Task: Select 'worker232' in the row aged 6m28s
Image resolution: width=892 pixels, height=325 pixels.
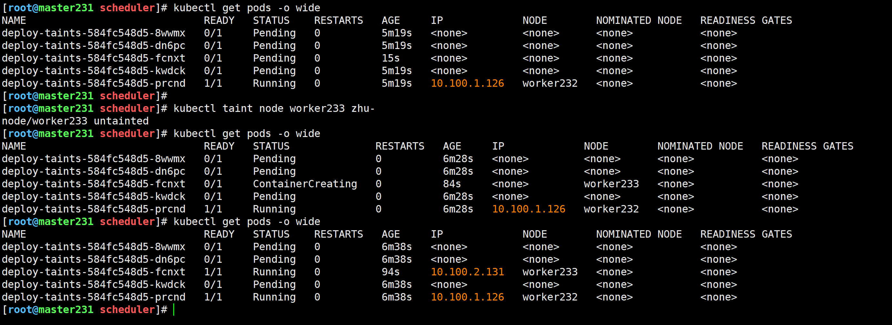Action: pyautogui.click(x=611, y=209)
